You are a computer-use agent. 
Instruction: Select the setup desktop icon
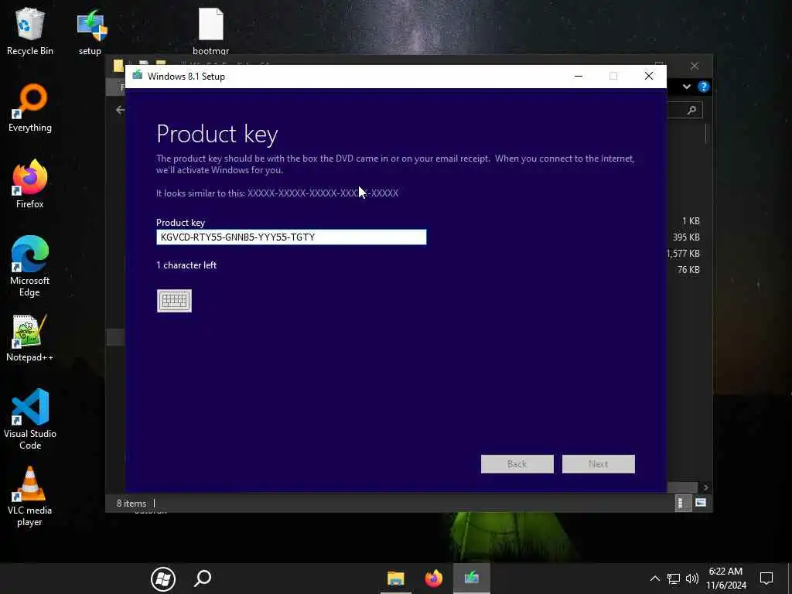(90, 31)
